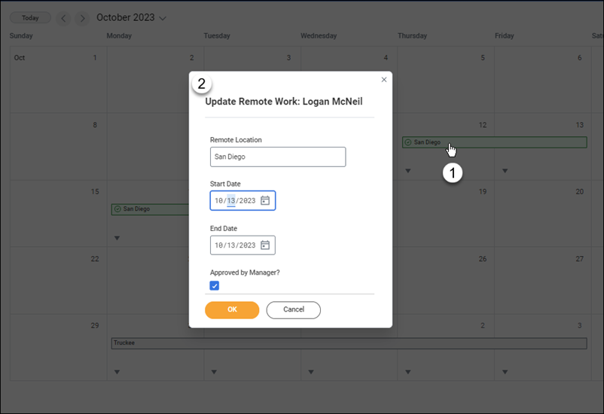Image resolution: width=604 pixels, height=414 pixels.
Task: Click the Sunday column header
Action: (21, 36)
